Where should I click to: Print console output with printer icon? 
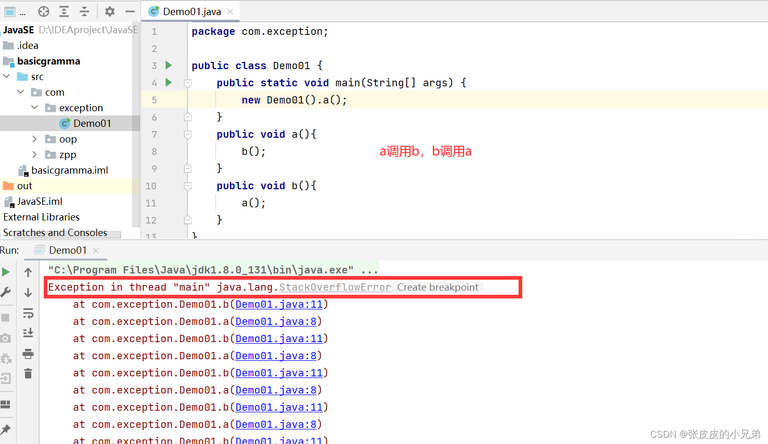pos(28,354)
